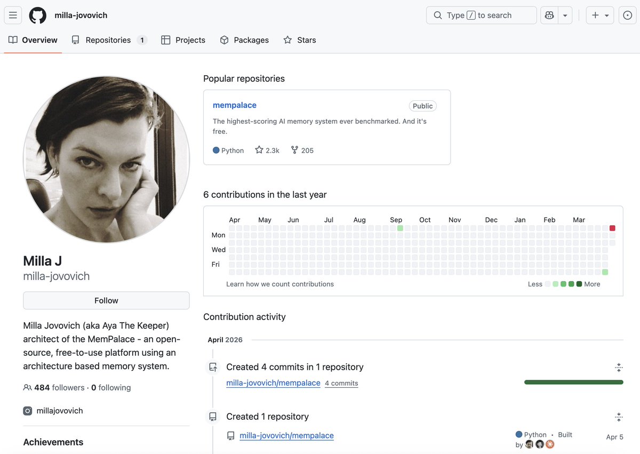This screenshot has height=454, width=640.
Task: Collapse the 'Created 1 repository' section
Action: 619,417
